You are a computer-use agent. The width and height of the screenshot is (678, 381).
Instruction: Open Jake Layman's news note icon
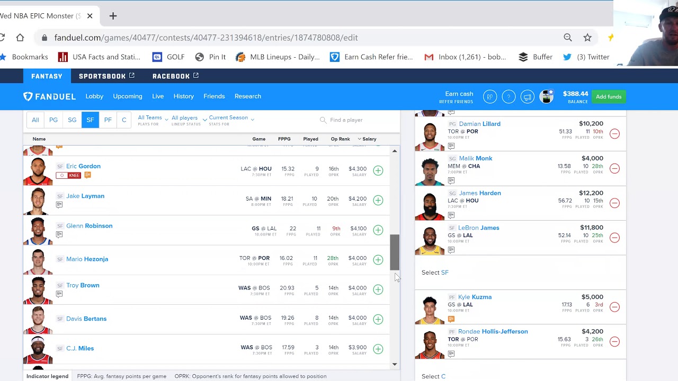pyautogui.click(x=59, y=205)
